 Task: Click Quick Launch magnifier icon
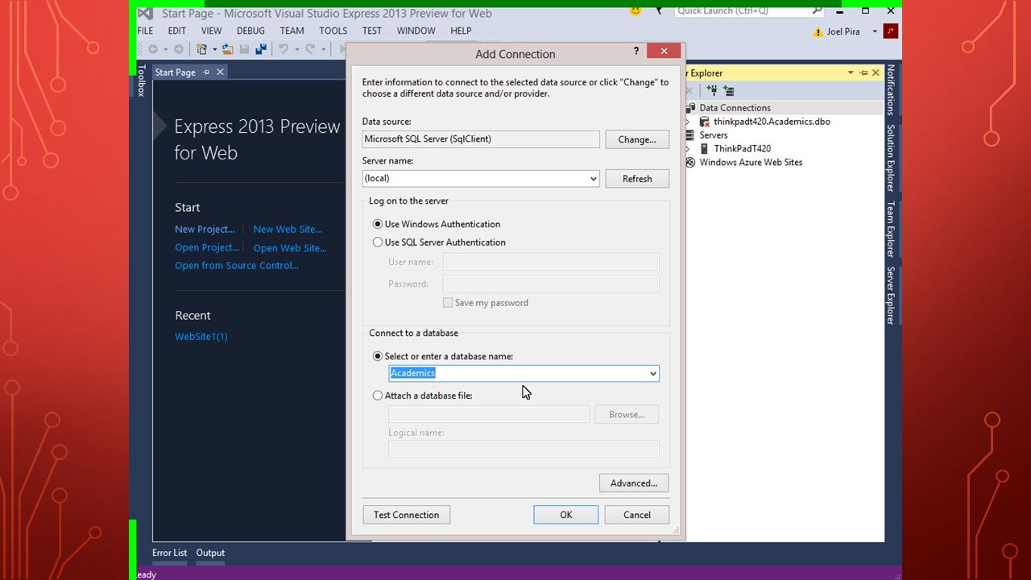click(x=817, y=10)
